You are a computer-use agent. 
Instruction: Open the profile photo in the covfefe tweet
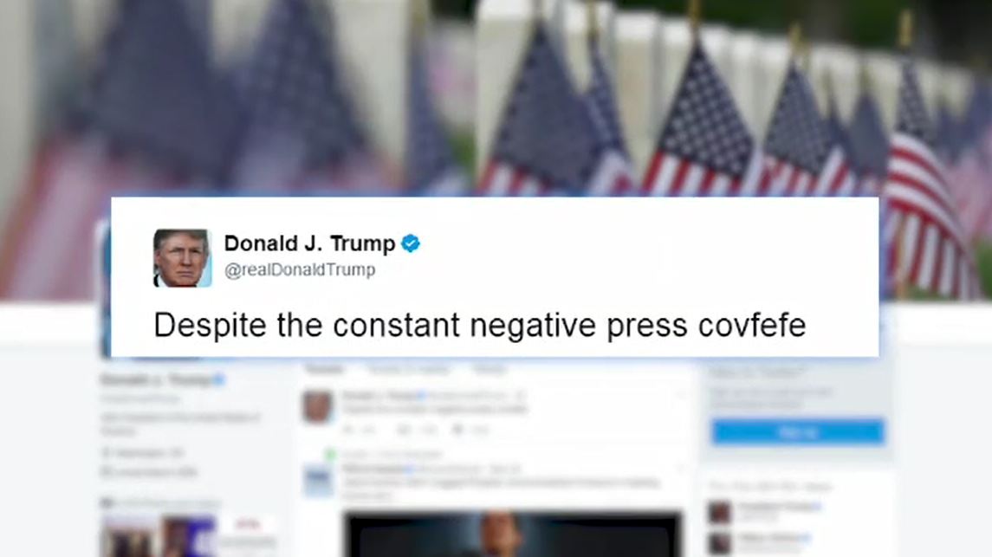coord(182,258)
